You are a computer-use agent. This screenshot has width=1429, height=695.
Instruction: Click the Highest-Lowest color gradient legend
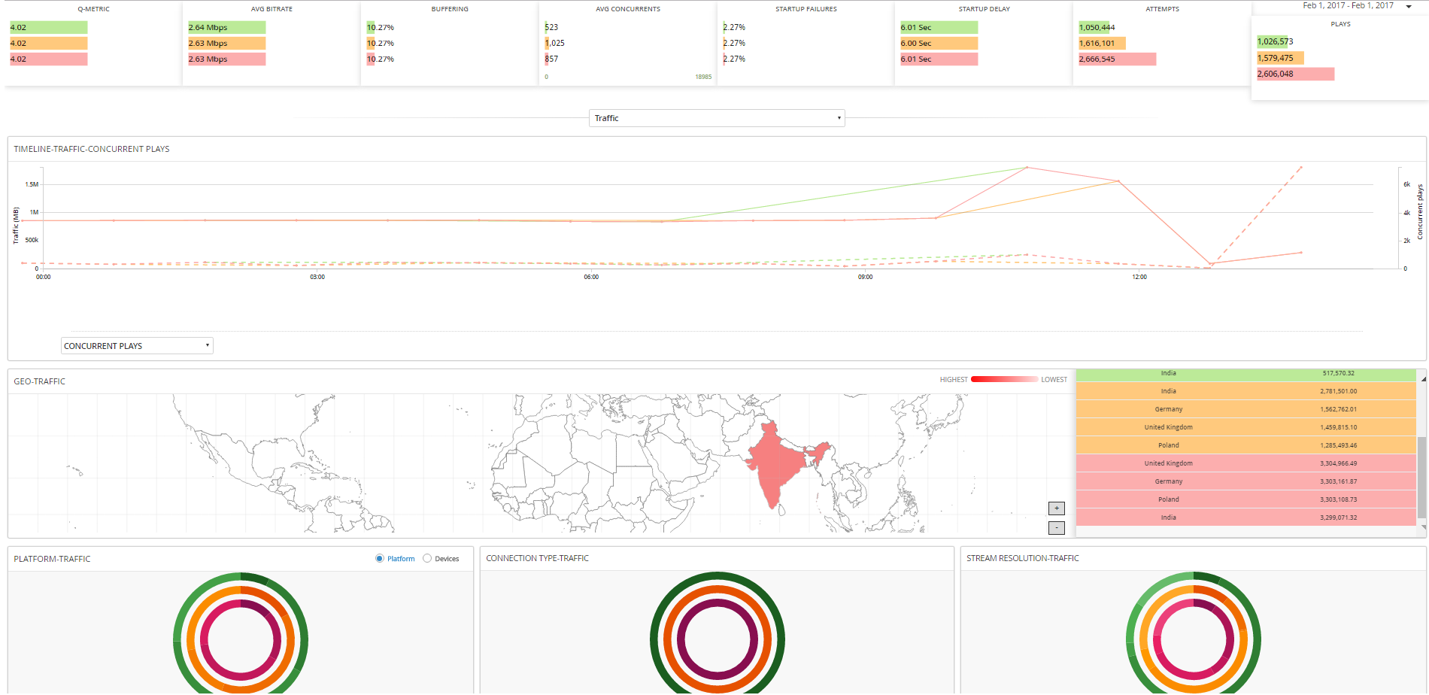point(1004,380)
